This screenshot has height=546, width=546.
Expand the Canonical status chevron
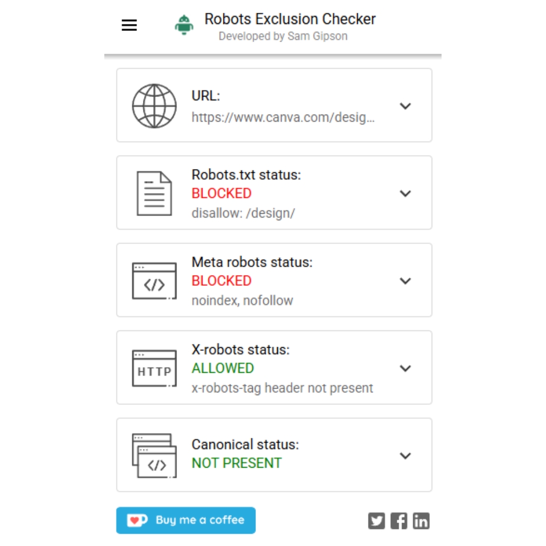(405, 455)
